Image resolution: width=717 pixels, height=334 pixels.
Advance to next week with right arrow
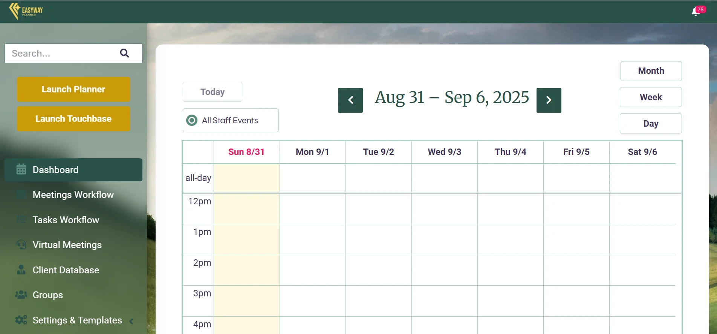tap(549, 100)
